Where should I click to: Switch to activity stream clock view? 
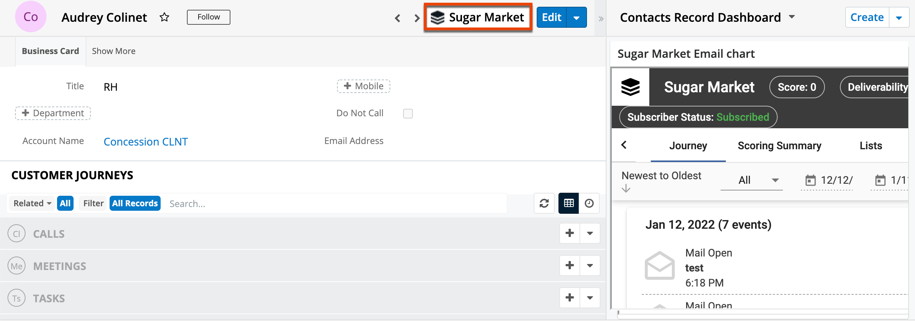click(x=589, y=203)
